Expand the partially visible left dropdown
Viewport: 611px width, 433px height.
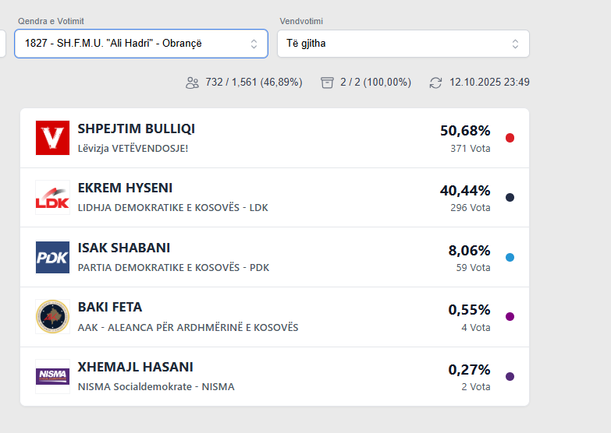coord(3,44)
